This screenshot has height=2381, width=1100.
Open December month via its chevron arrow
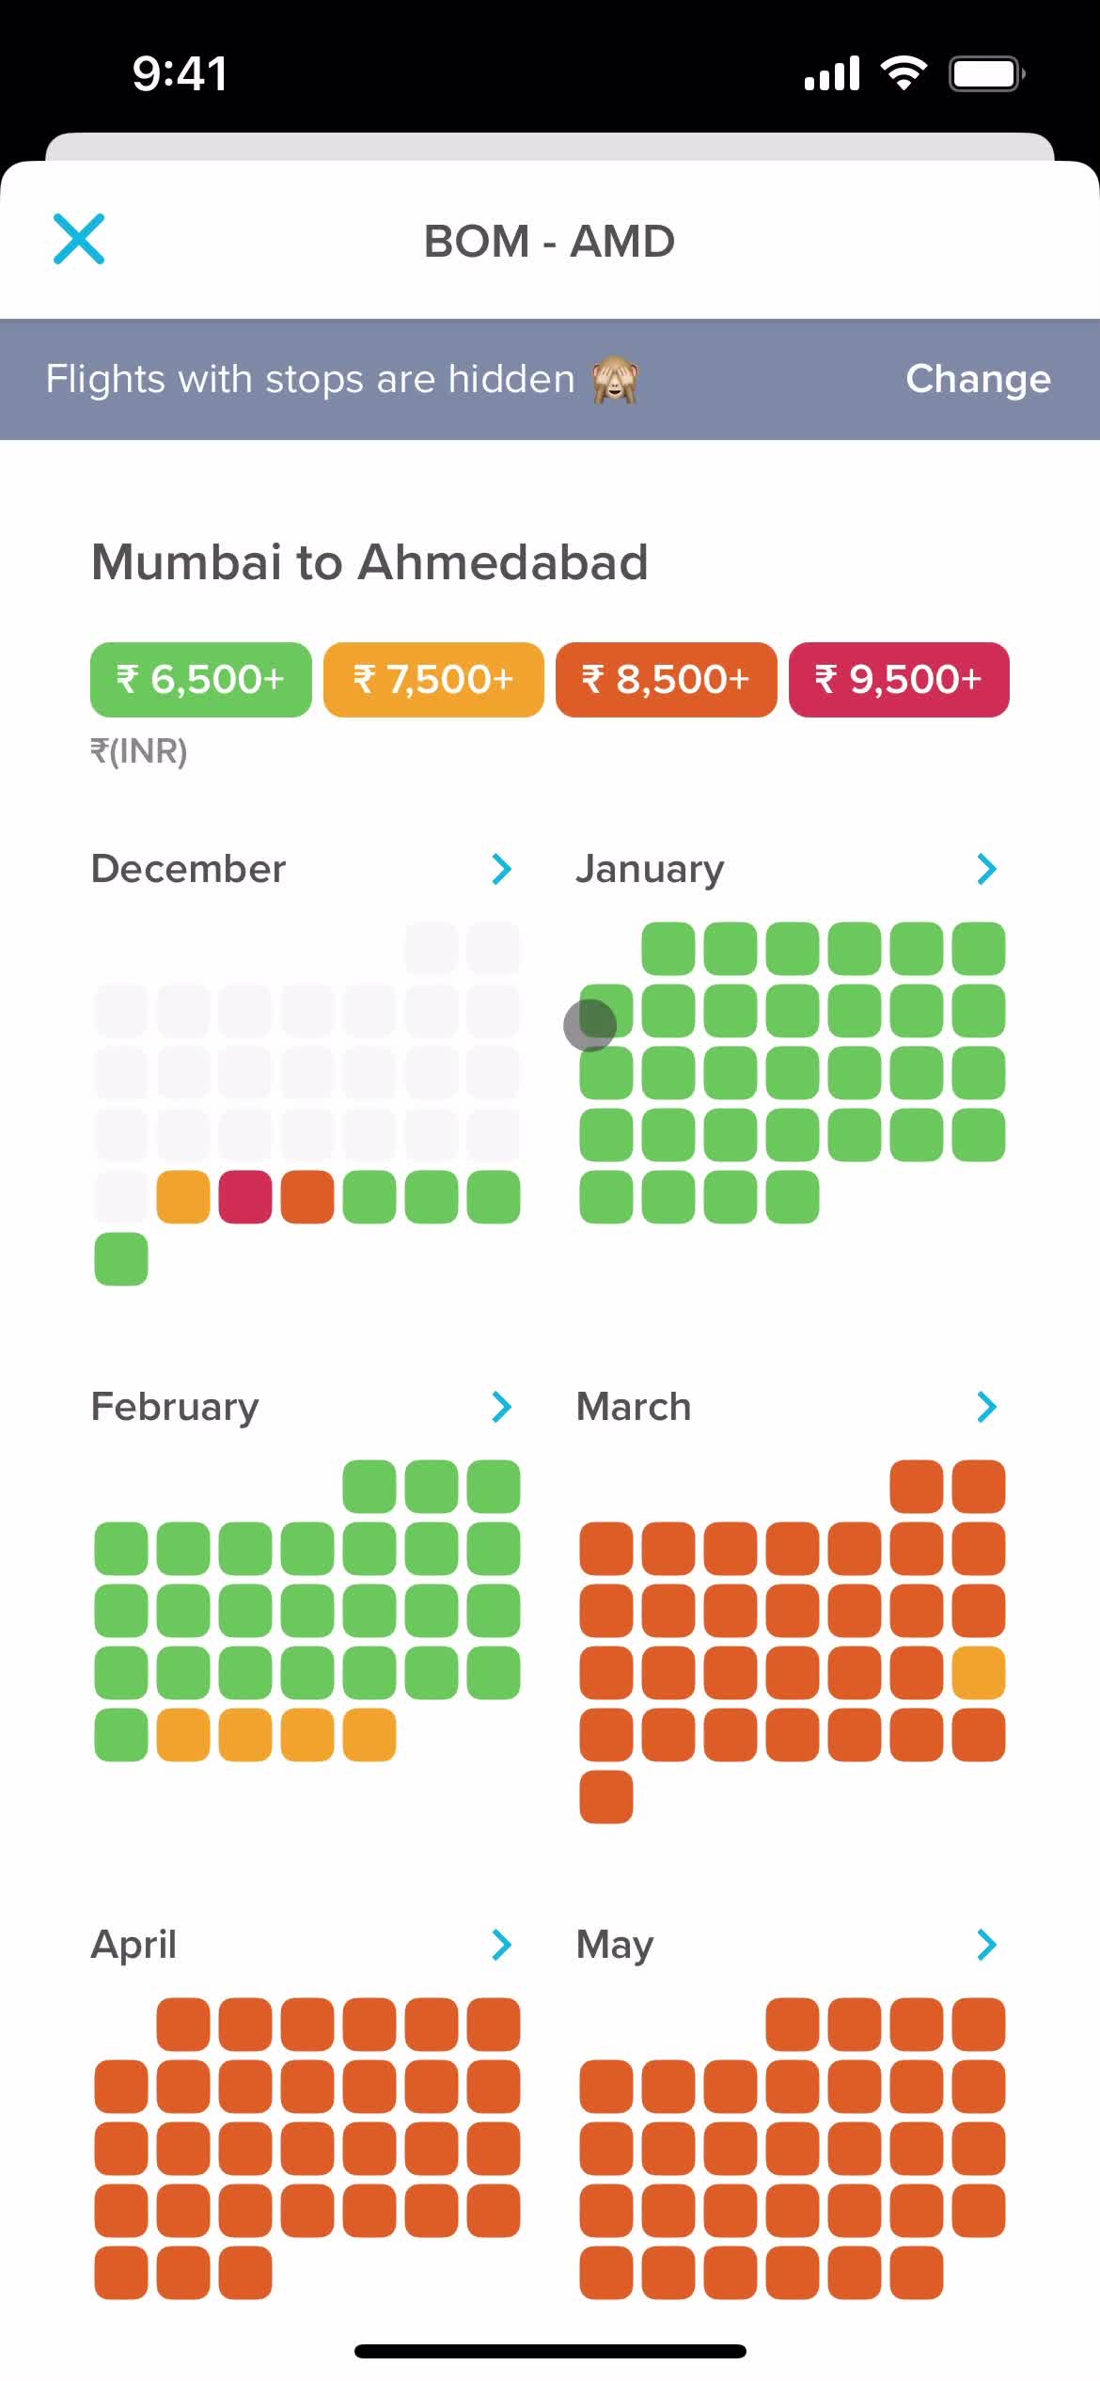[x=502, y=869]
